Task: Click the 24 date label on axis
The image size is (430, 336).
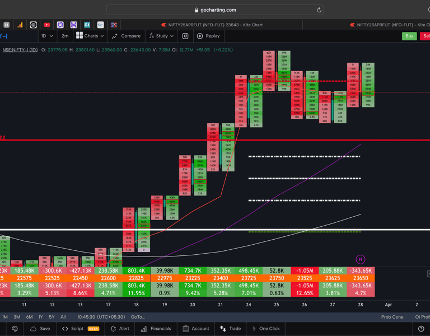Action: point(249,305)
